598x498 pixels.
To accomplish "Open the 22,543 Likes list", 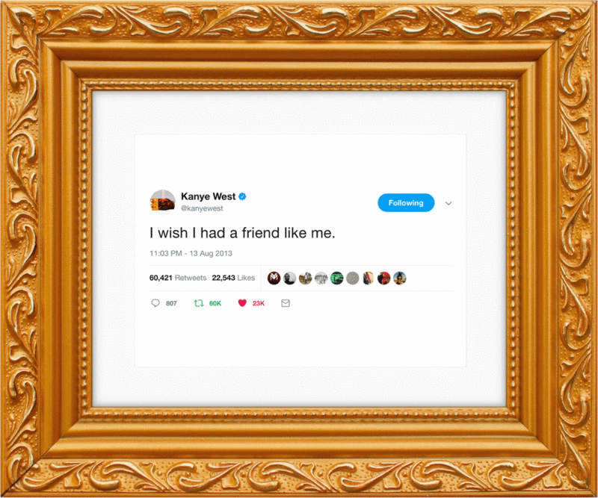I will (x=233, y=278).
